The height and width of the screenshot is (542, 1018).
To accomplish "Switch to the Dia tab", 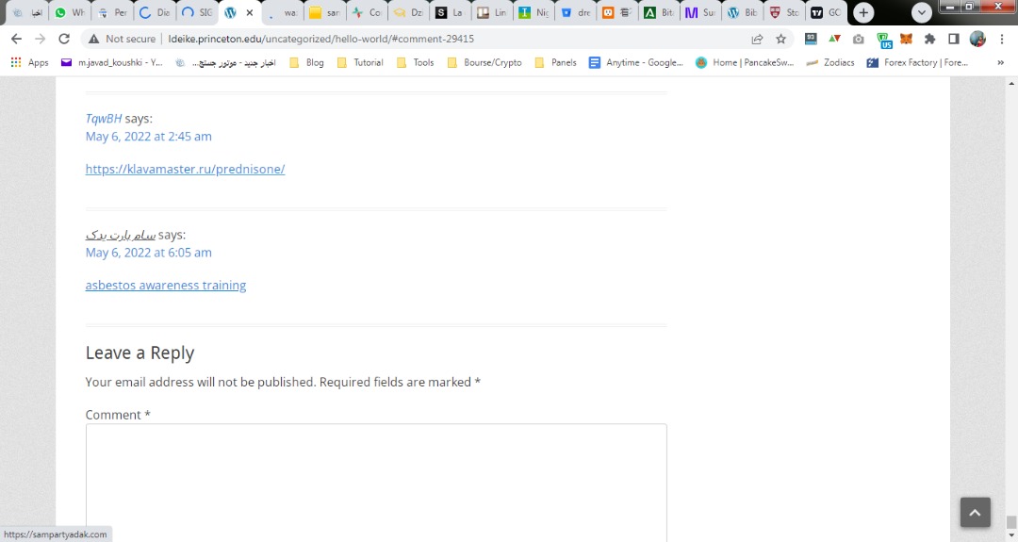I will pos(155,12).
